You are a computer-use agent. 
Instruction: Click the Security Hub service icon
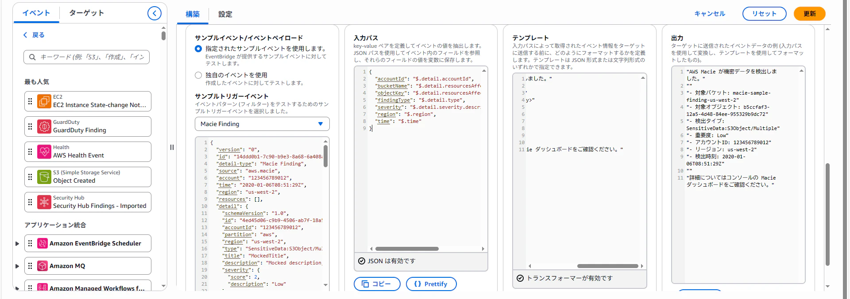[x=44, y=202]
